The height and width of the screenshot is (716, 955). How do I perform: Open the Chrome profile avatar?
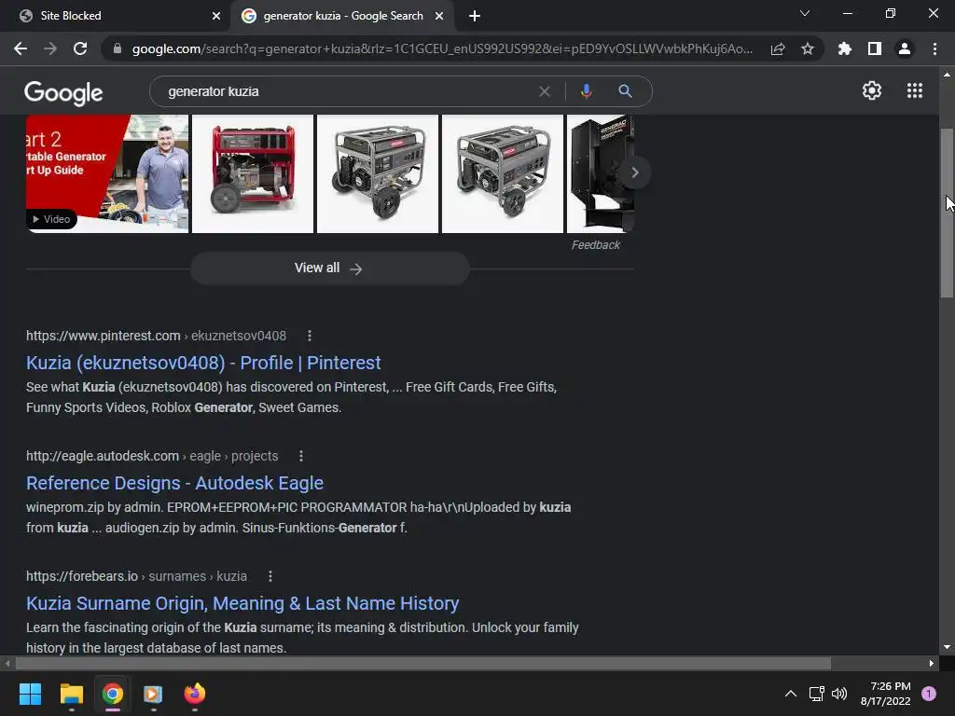point(905,48)
